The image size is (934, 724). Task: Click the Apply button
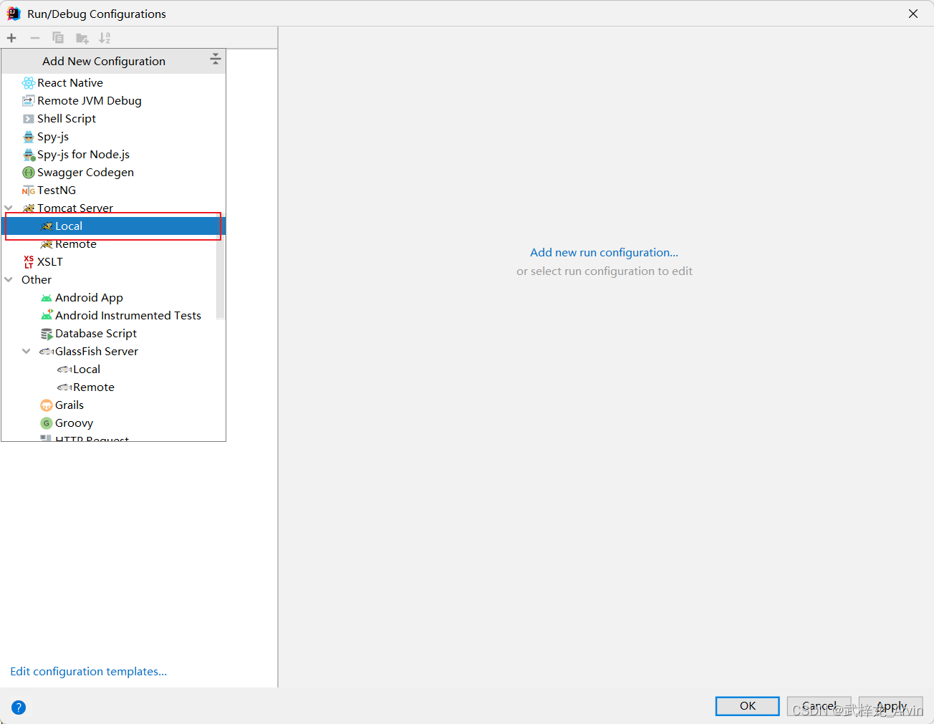pyautogui.click(x=891, y=706)
